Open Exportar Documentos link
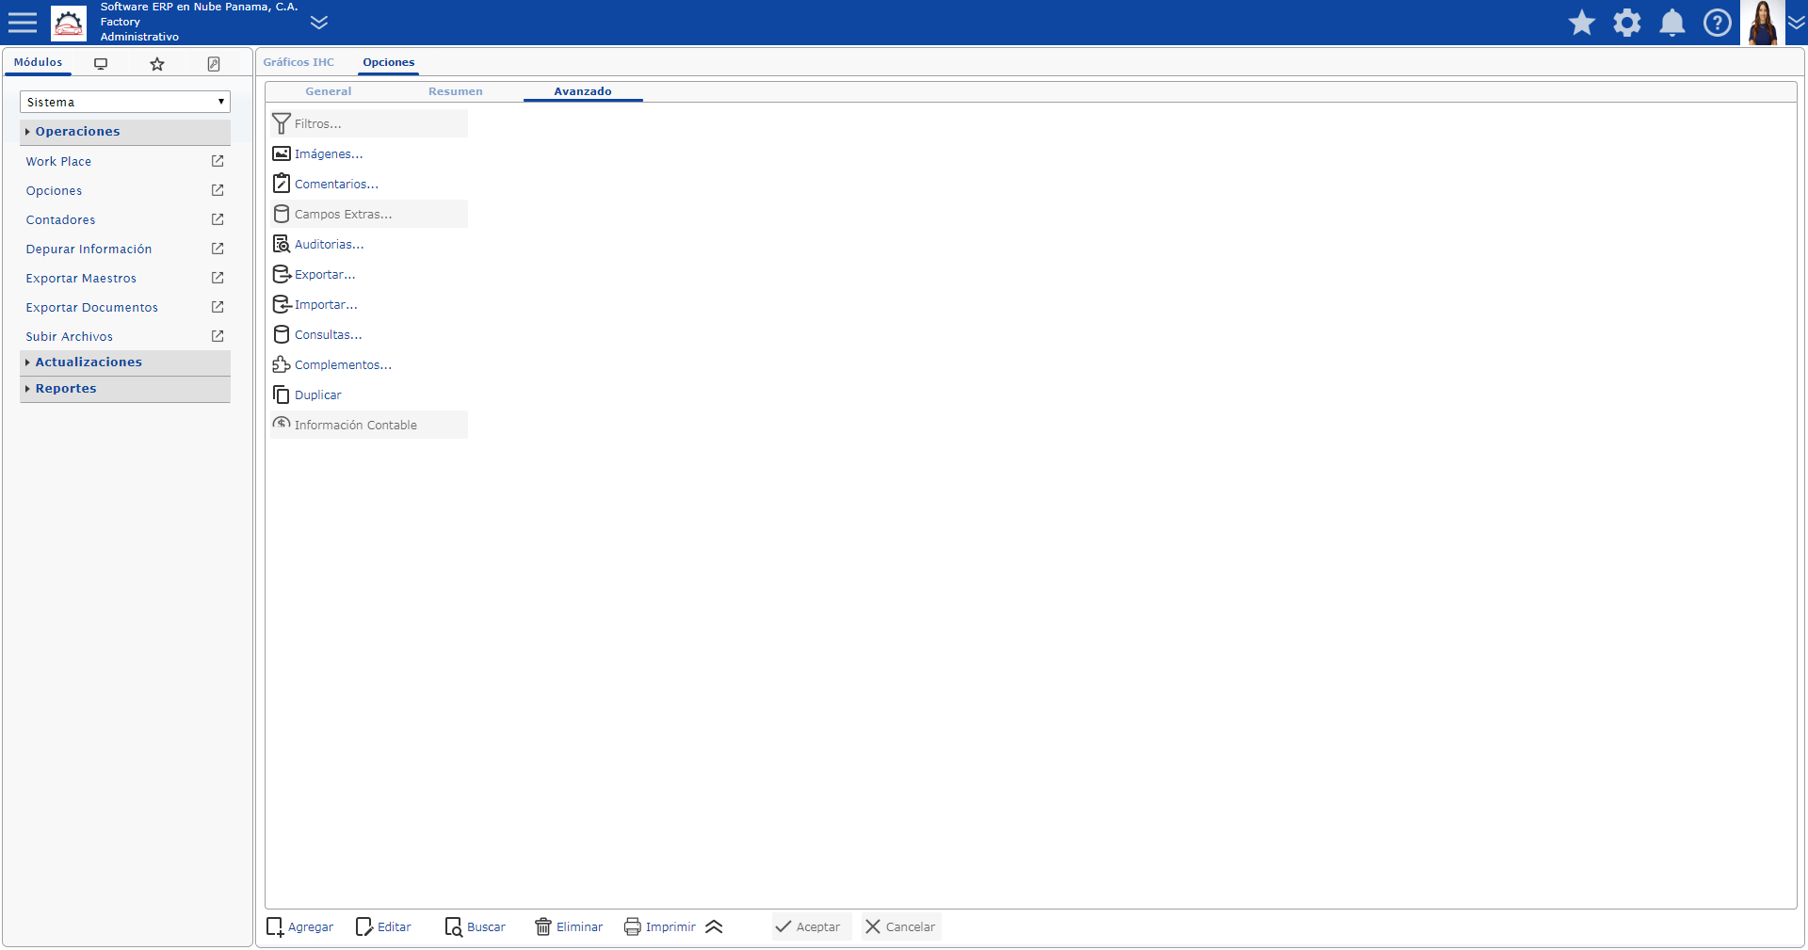Screen dimensions: 1808x950 click(91, 308)
